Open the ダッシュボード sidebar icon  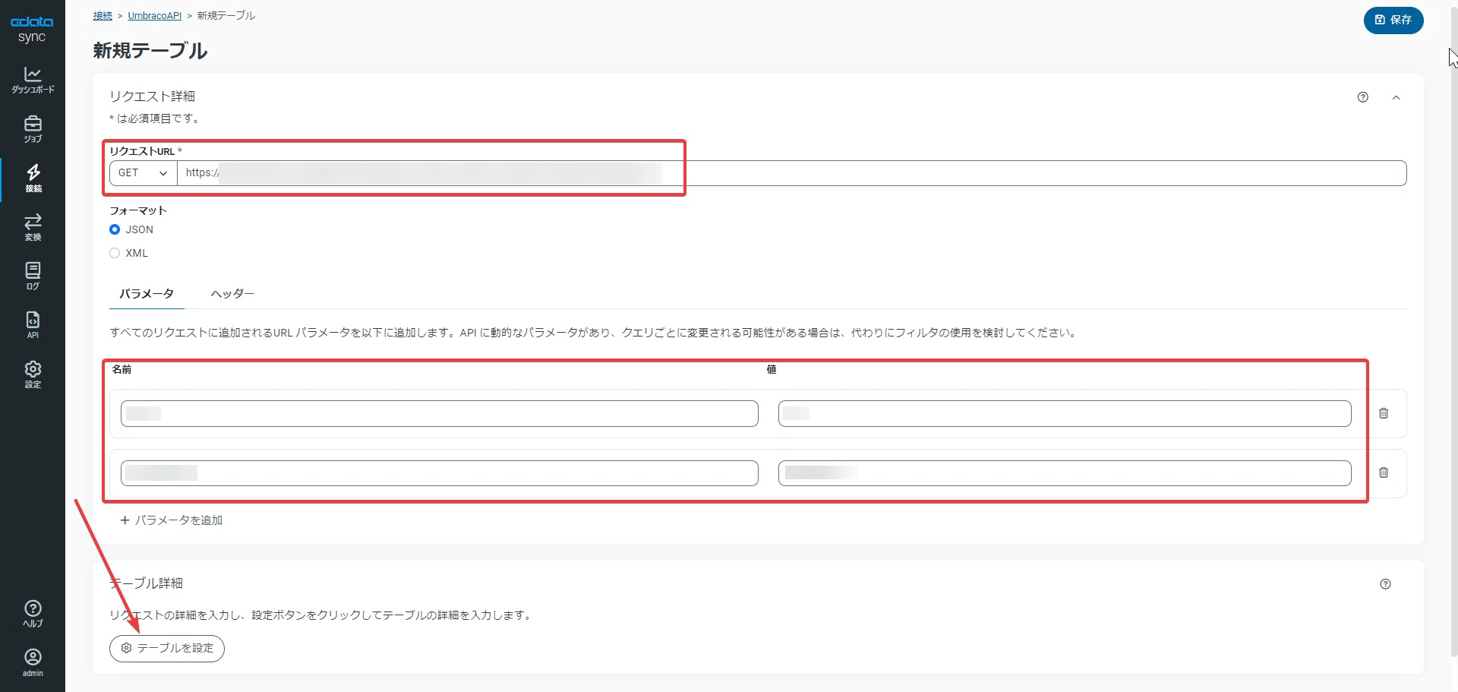tap(33, 80)
